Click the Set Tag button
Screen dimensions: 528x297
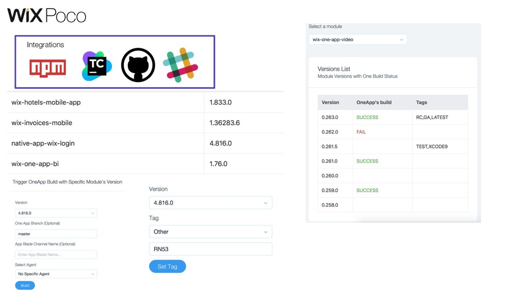pyautogui.click(x=168, y=267)
